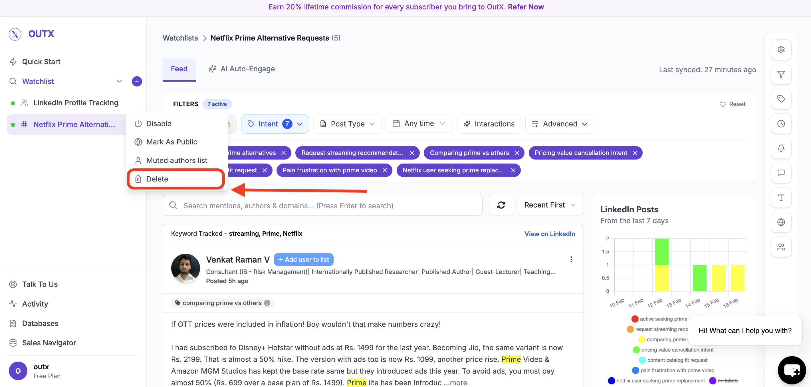This screenshot has height=387, width=811.
Task: Open three-dot menu on Venkat's post
Action: (x=571, y=259)
